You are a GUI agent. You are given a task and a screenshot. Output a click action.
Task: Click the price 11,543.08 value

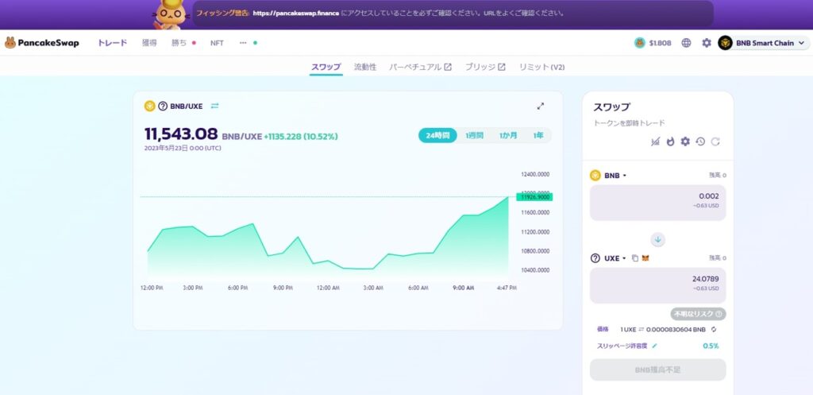click(181, 134)
